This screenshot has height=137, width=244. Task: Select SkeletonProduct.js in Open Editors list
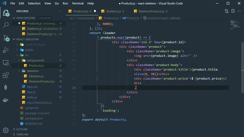tap(39, 34)
